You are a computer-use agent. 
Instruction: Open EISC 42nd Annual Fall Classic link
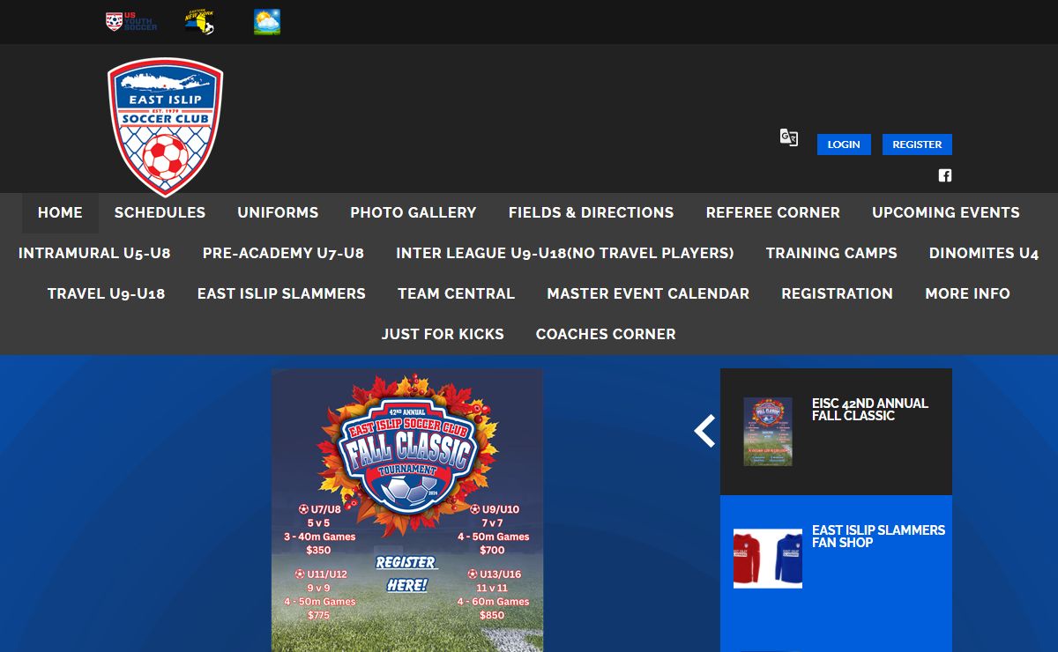(x=870, y=410)
